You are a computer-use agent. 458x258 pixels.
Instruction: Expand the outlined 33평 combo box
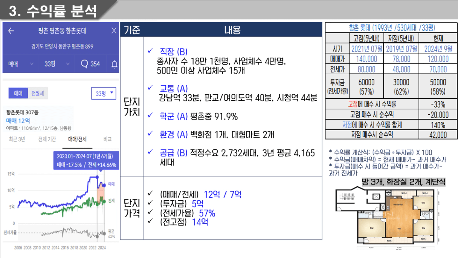click(104, 94)
